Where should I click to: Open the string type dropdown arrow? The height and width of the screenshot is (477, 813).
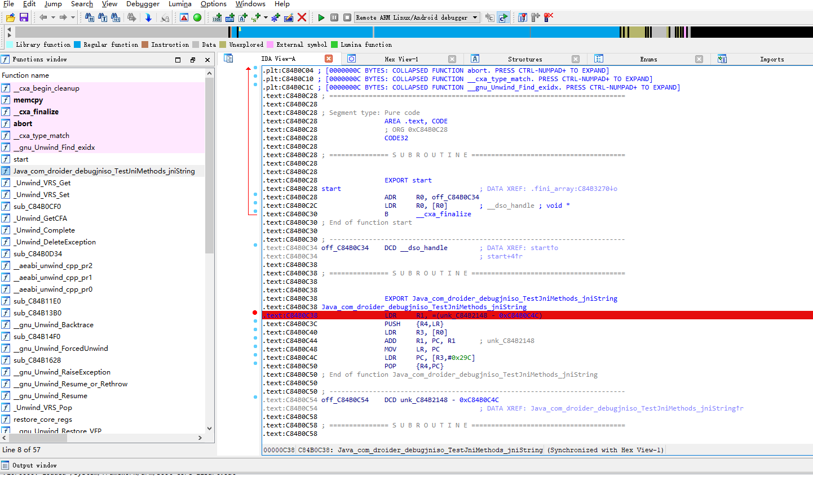point(265,17)
